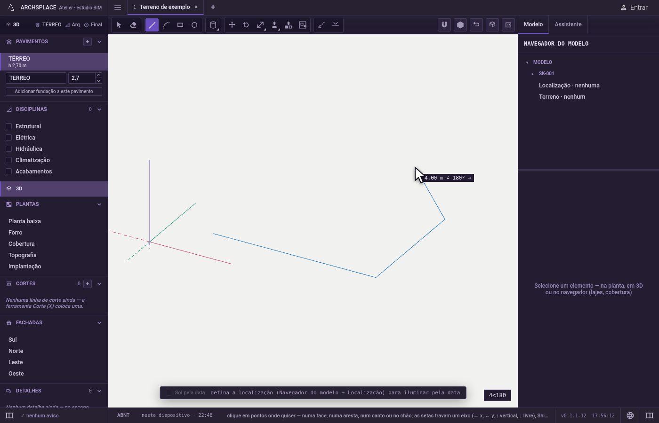The image size is (659, 423).
Task: Select the Arc tool
Action: pos(166,25)
